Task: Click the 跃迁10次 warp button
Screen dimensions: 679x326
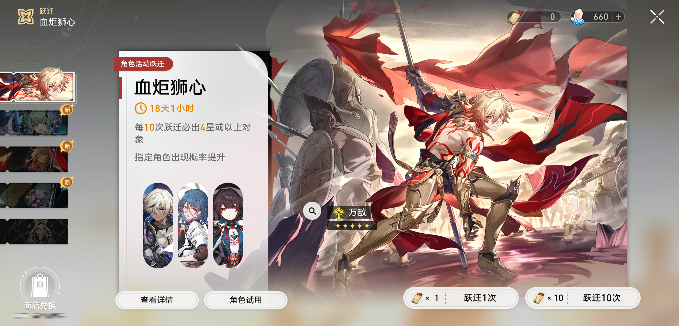Action: point(583,298)
